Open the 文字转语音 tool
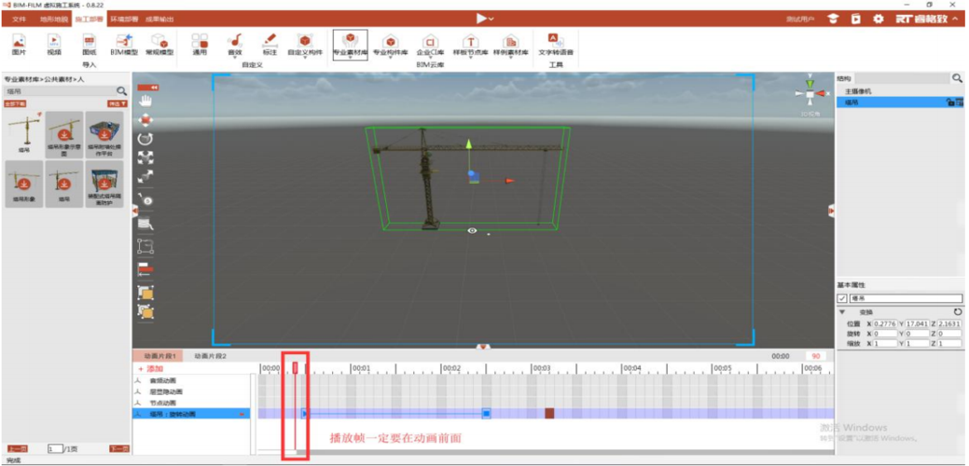 555,44
